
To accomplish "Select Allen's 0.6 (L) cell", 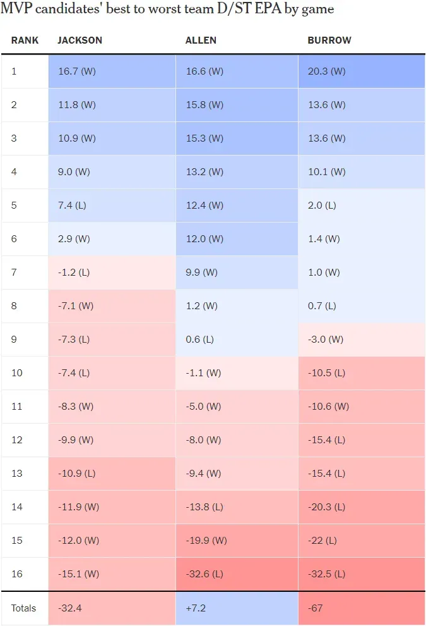I will click(199, 340).
